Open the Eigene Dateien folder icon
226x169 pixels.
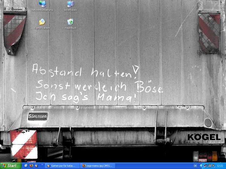[x=42, y=22]
